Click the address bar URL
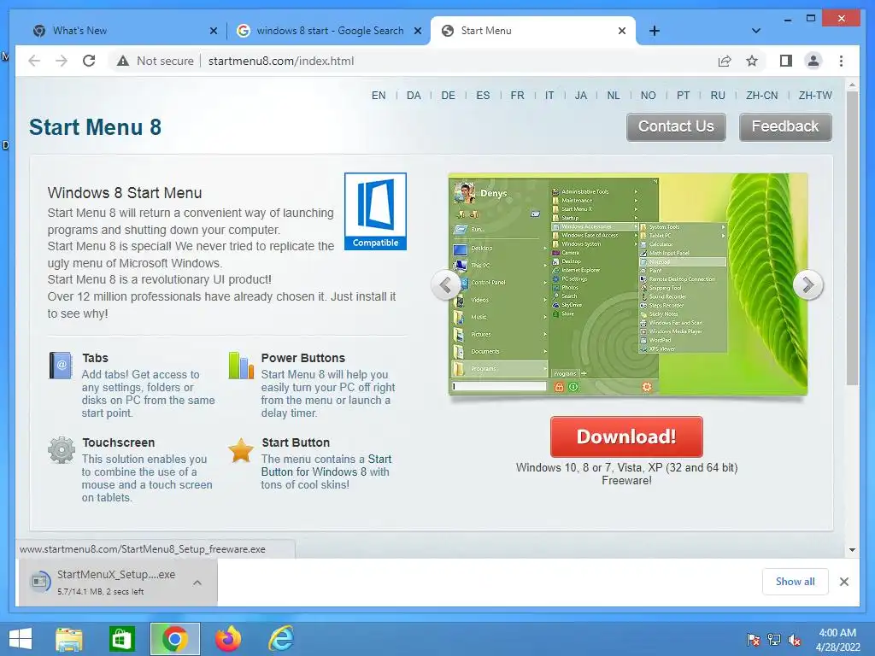Image resolution: width=875 pixels, height=656 pixels. point(280,61)
